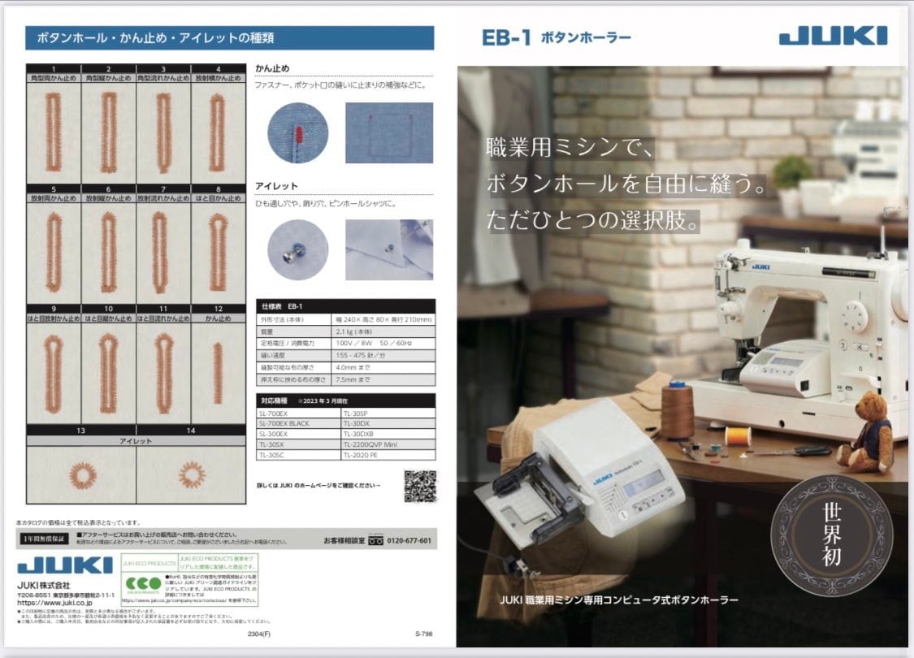Click the 詳しくはJUKIのホームページ prompt text
Screen dimensions: 914x658
pos(318,486)
